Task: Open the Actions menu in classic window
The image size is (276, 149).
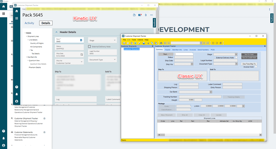Action: click(x=140, y=40)
